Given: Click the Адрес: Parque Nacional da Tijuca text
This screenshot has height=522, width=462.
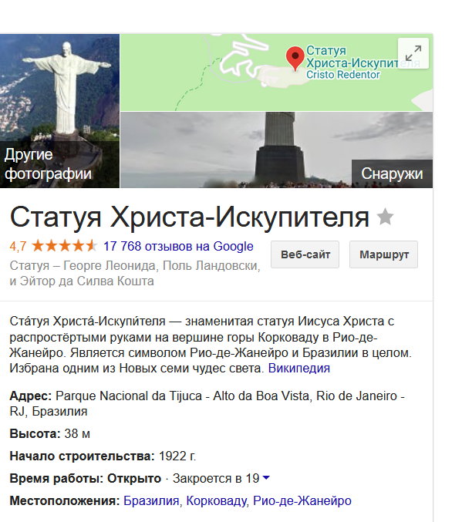Looking at the screenshot, I should point(207,403).
